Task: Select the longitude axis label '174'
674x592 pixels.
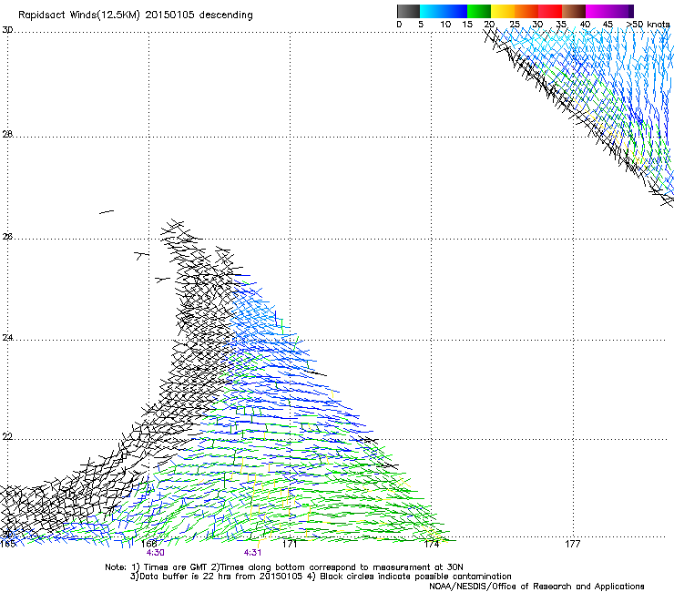Action: coord(432,545)
